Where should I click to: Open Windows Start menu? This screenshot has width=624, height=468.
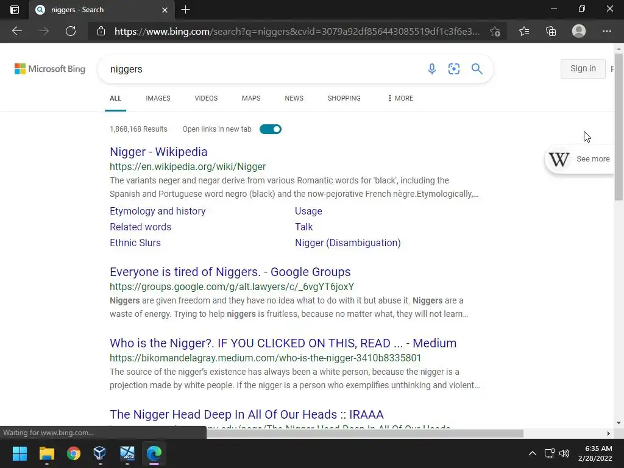point(19,453)
